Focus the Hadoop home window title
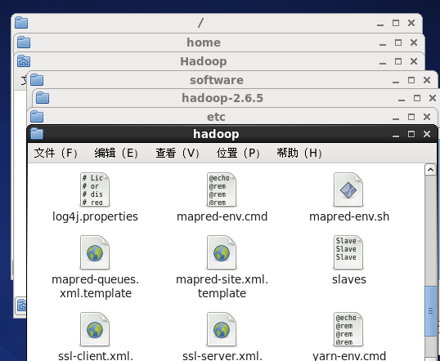Image resolution: width=440 pixels, height=361 pixels. point(204,61)
